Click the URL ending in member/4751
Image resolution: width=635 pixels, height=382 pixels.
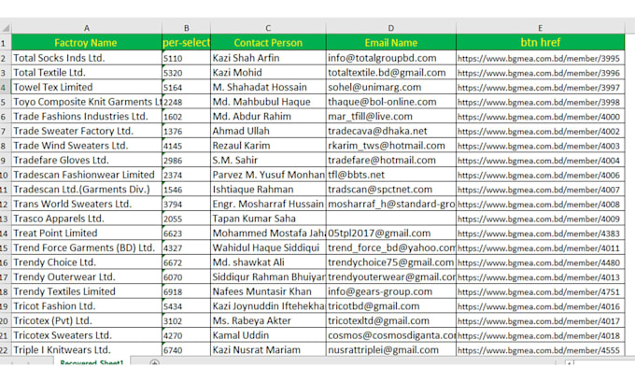[x=541, y=291]
